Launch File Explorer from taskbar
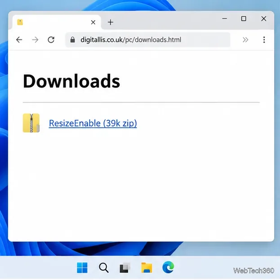Screen dimensions: 280x280 (147, 268)
